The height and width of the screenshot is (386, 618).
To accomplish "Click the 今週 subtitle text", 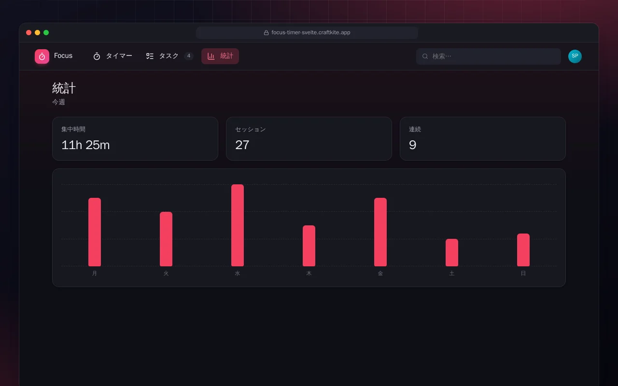I will [58, 102].
